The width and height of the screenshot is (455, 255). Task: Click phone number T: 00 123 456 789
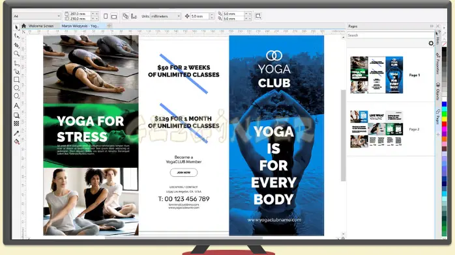(x=184, y=199)
